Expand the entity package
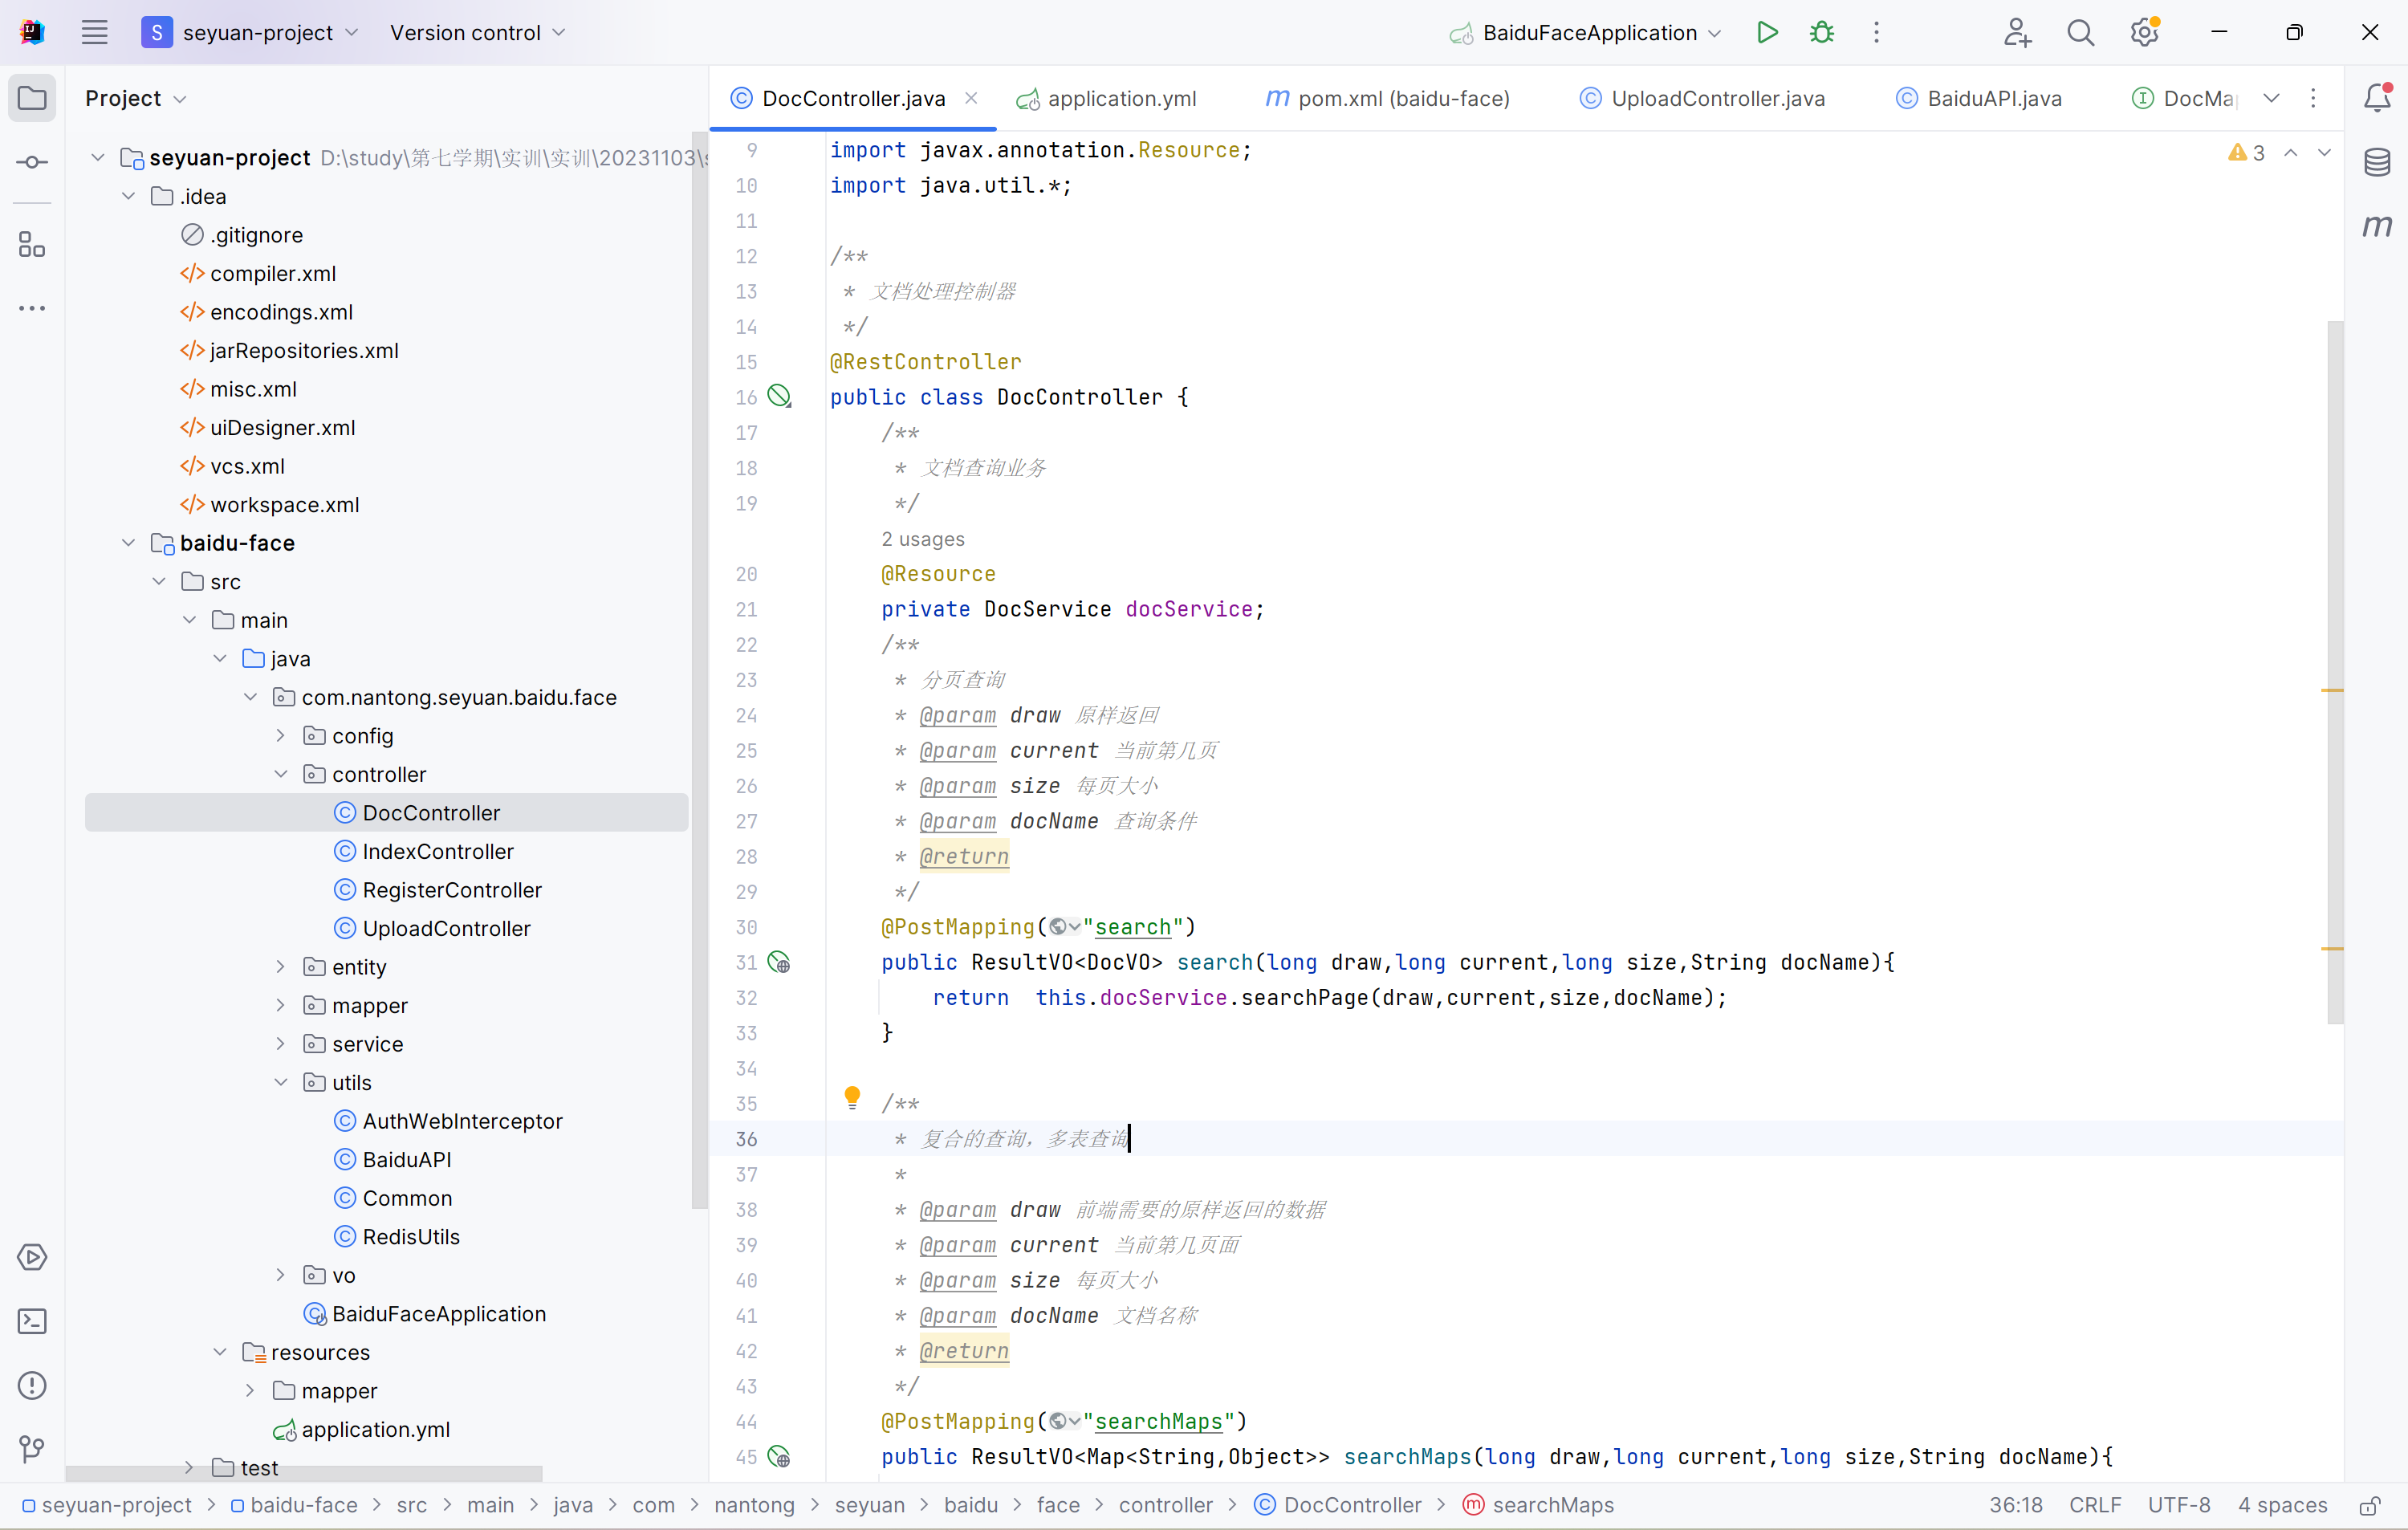Viewport: 2408px width, 1530px height. 281,966
